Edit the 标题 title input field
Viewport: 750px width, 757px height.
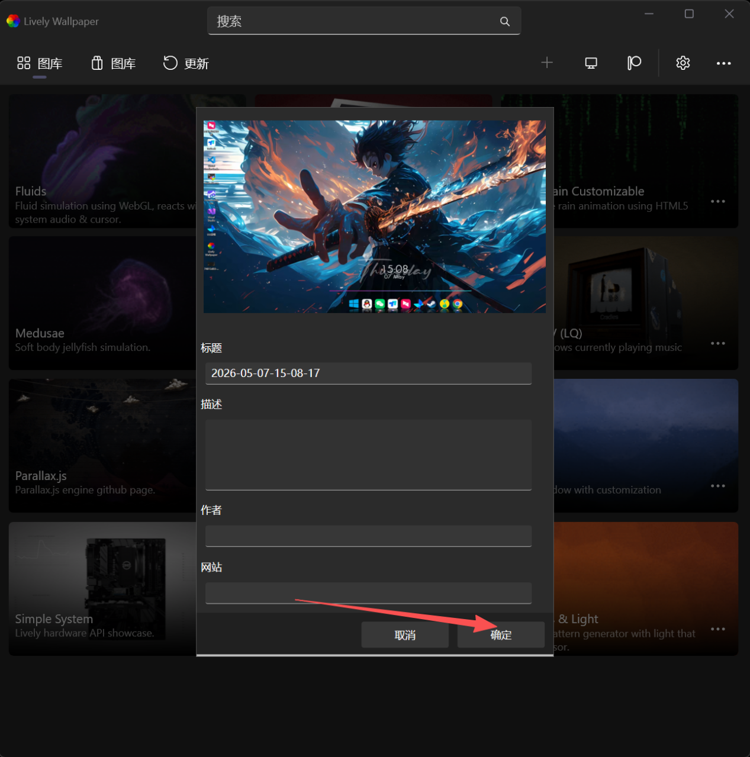368,373
